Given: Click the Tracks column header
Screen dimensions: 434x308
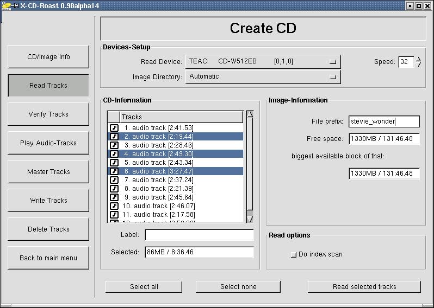Looking at the screenshot, I should click(x=182, y=117).
